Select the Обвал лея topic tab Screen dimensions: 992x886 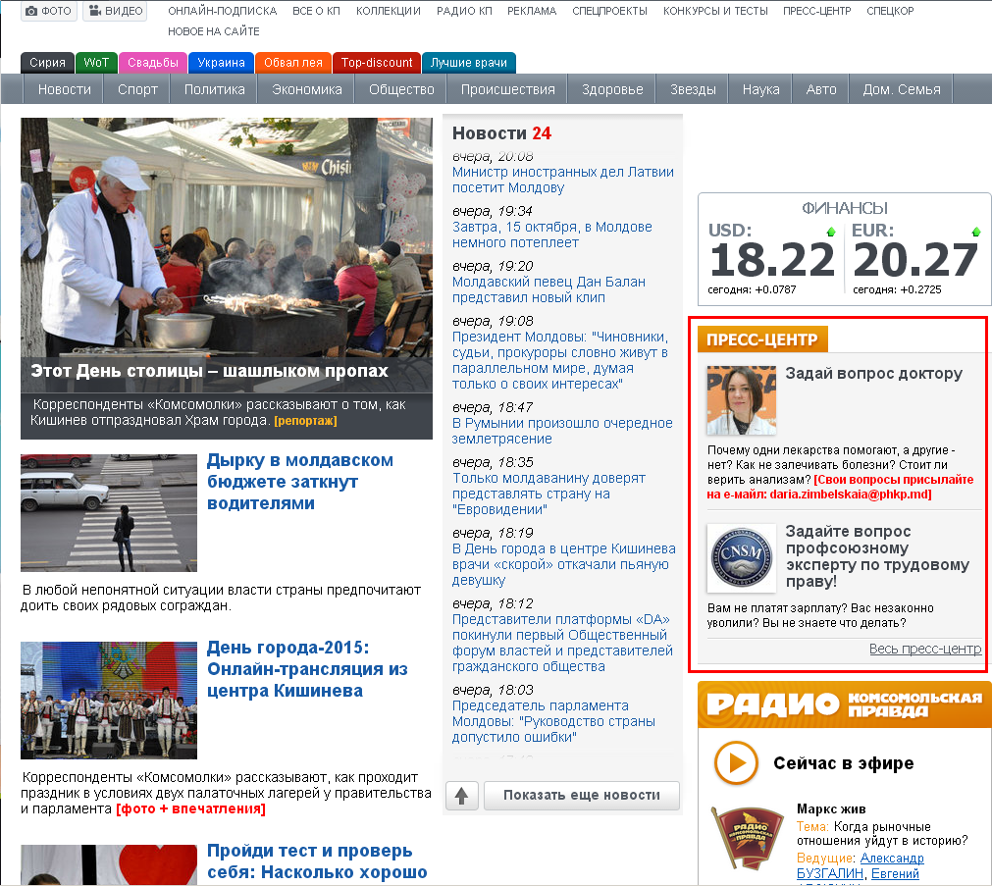(x=293, y=63)
